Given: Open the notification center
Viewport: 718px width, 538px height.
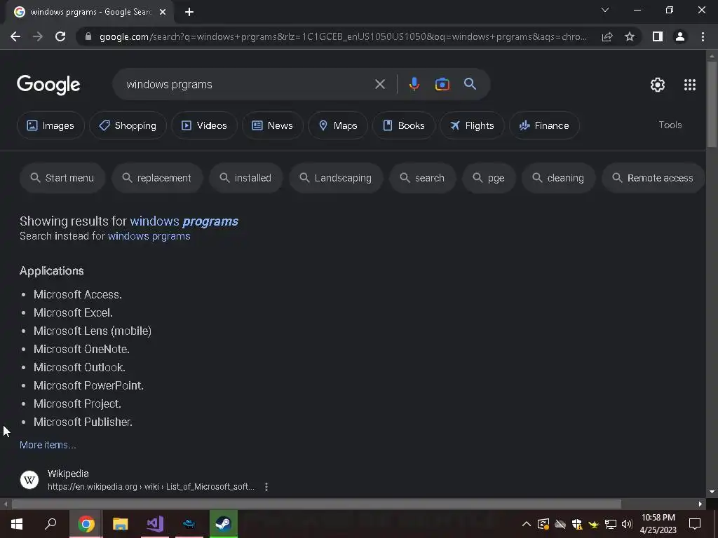Looking at the screenshot, I should click(x=695, y=524).
